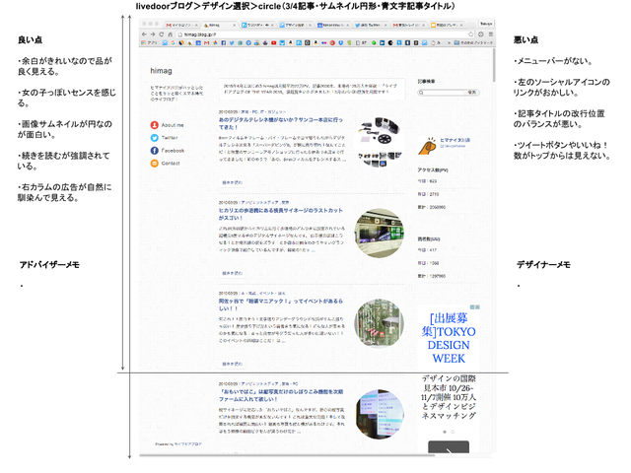Click the orange Contact icon in the sidebar
This screenshot has width=631, height=473.
(155, 163)
